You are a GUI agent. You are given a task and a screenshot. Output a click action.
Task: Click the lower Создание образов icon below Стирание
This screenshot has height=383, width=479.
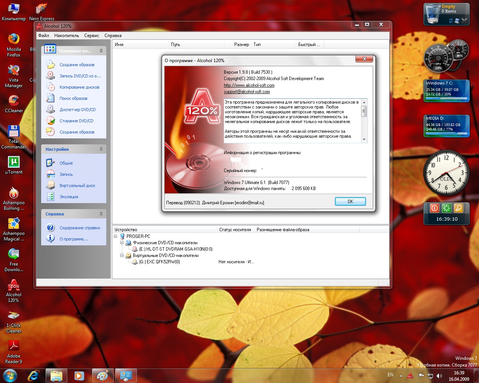51,132
